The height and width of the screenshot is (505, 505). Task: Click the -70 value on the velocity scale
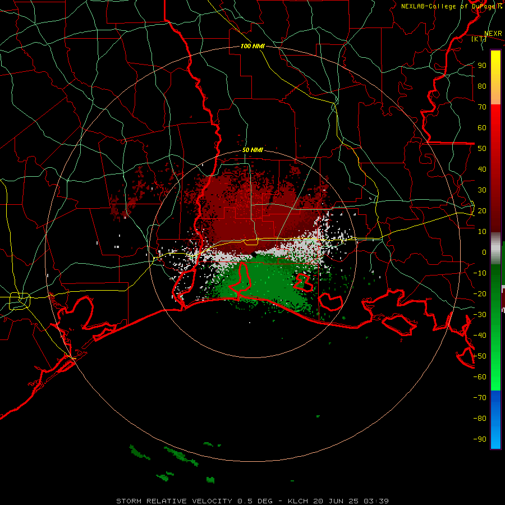tap(480, 398)
